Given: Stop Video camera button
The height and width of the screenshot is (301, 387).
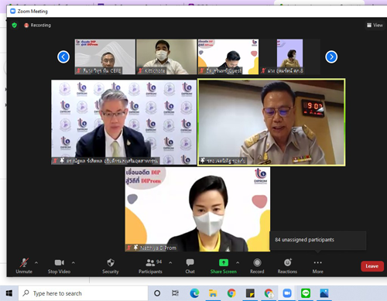Looking at the screenshot, I should (x=59, y=266).
